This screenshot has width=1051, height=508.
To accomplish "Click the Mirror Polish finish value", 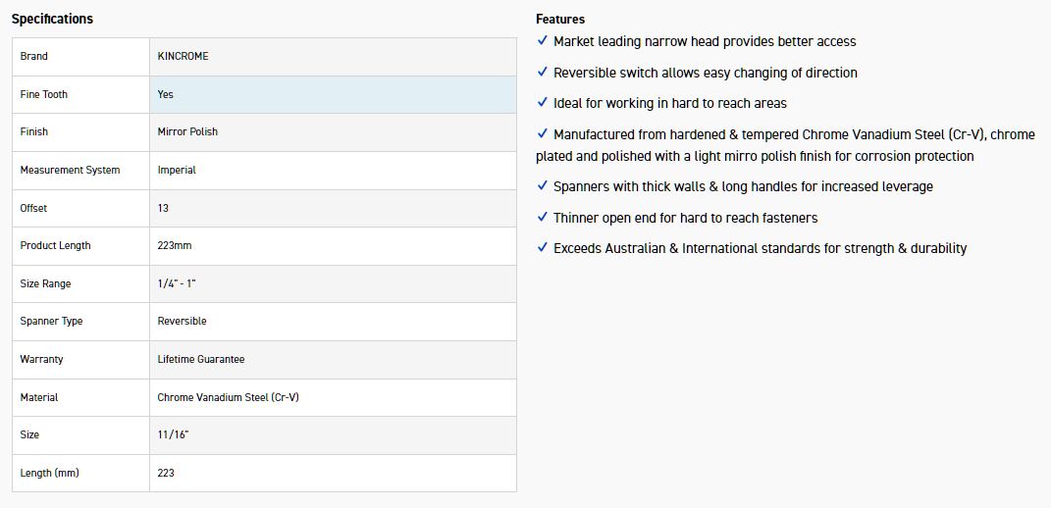I will coord(187,131).
